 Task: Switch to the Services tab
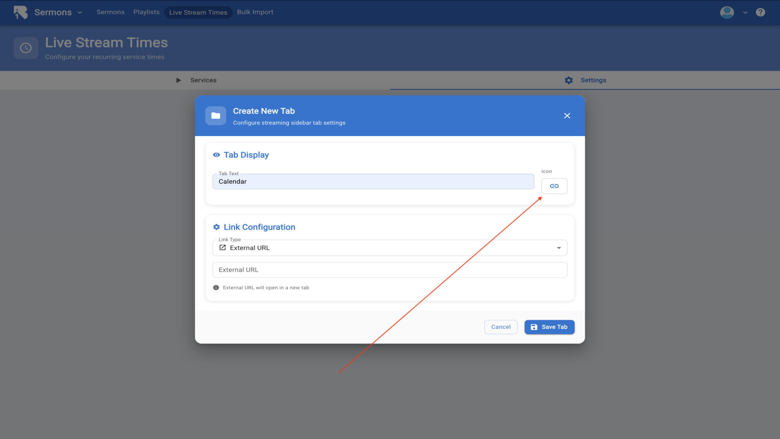click(196, 80)
